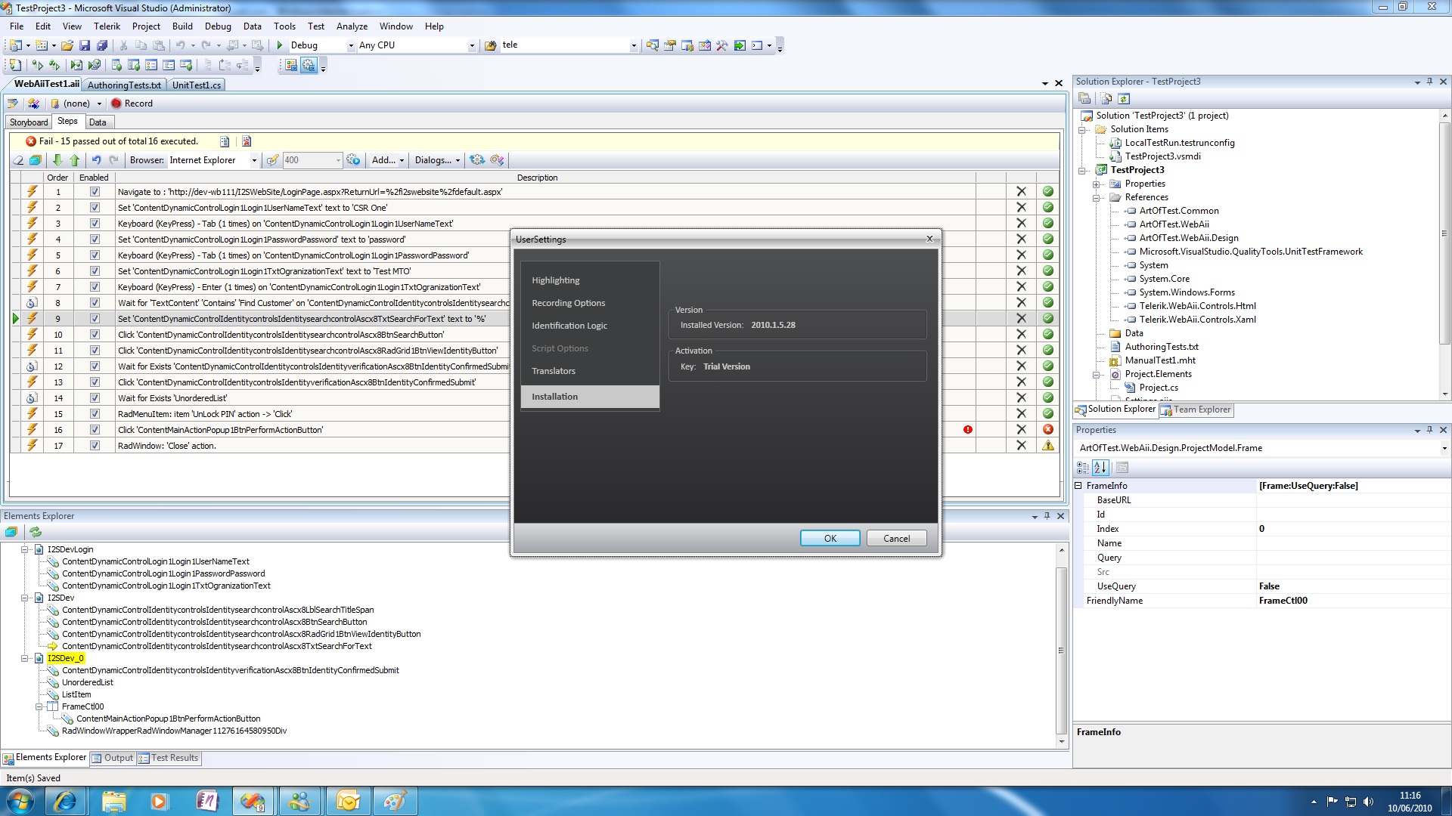
Task: Move selected step down with green arrow
Action: tap(57, 160)
